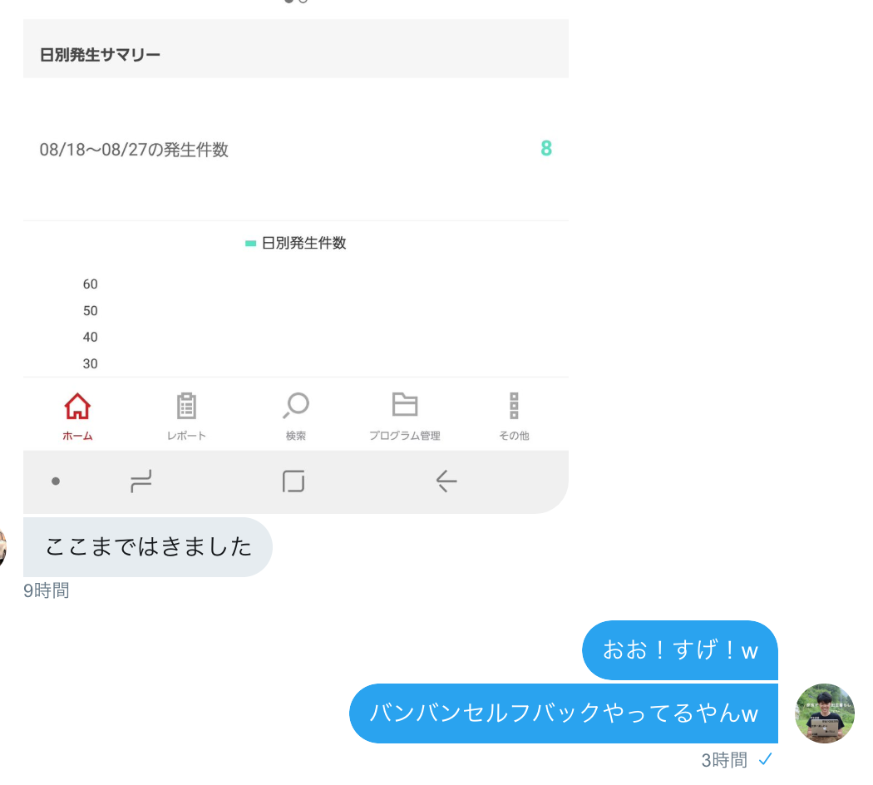The width and height of the screenshot is (873, 785).
Task: Click the プログラム管理 tab label
Action: coord(405,436)
